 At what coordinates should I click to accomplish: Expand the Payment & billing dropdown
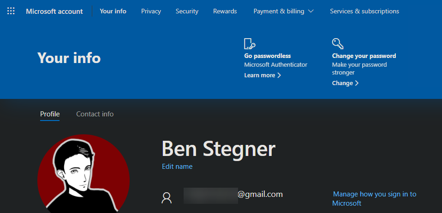tap(283, 11)
